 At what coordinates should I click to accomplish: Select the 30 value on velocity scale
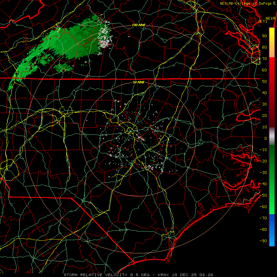tap(264, 104)
